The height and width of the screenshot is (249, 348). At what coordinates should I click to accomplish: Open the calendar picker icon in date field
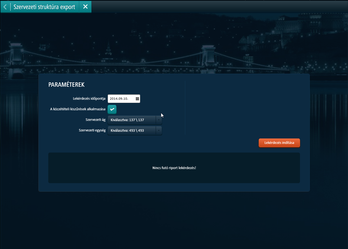click(x=137, y=99)
